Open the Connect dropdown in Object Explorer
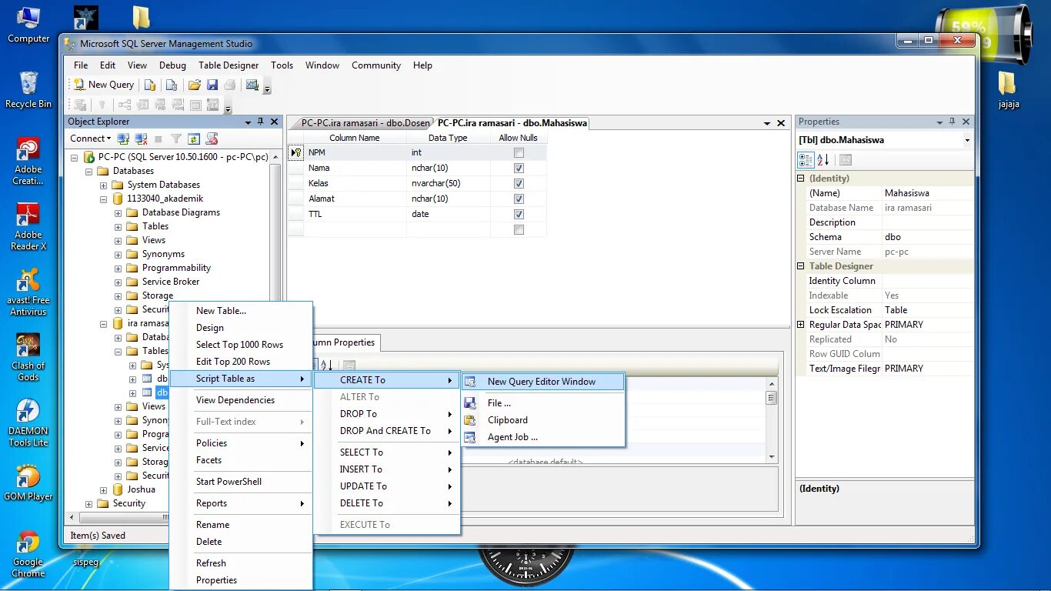This screenshot has height=591, width=1051. (x=90, y=139)
